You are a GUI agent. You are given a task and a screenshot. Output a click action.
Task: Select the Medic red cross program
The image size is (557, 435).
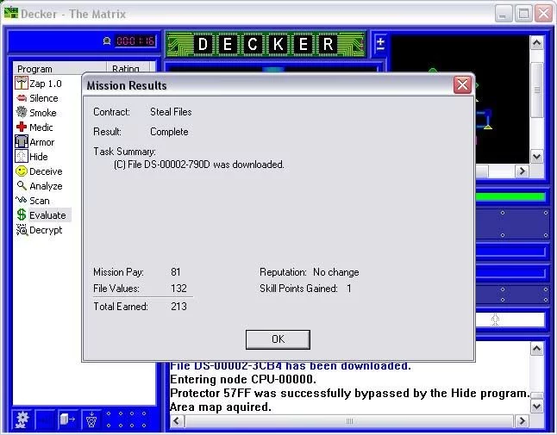(x=22, y=127)
